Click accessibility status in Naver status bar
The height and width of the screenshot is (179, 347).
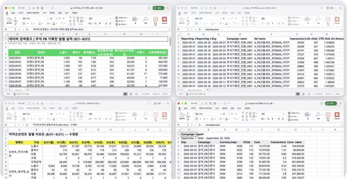[x=21, y=94]
